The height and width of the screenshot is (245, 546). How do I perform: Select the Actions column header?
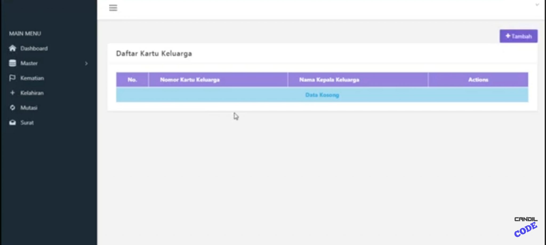tap(479, 79)
